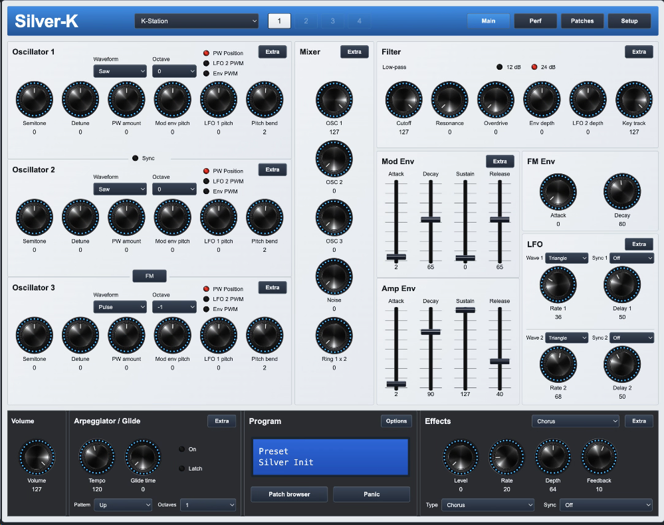Click the Effects Feedback knob
The height and width of the screenshot is (525, 664).
click(x=599, y=457)
